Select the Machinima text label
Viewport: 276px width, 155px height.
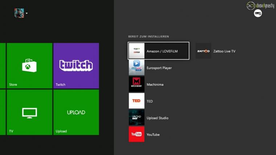point(155,85)
